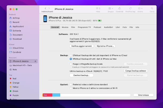Click the large iPhone device image
The height and width of the screenshot is (108, 163).
[x=45, y=19]
